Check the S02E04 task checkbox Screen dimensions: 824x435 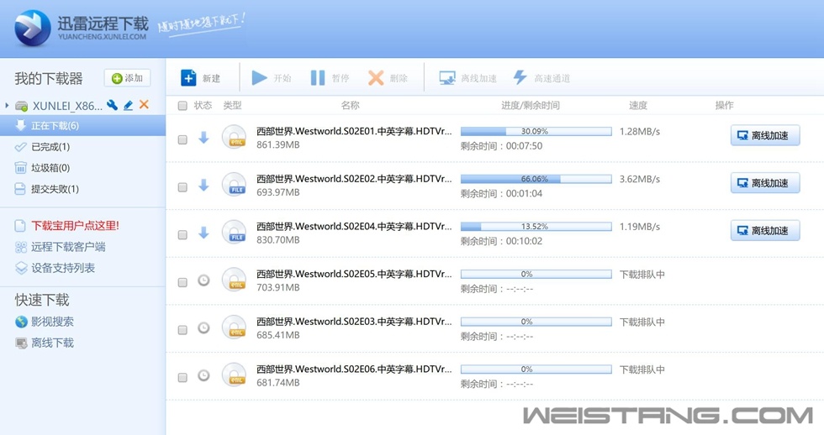182,234
